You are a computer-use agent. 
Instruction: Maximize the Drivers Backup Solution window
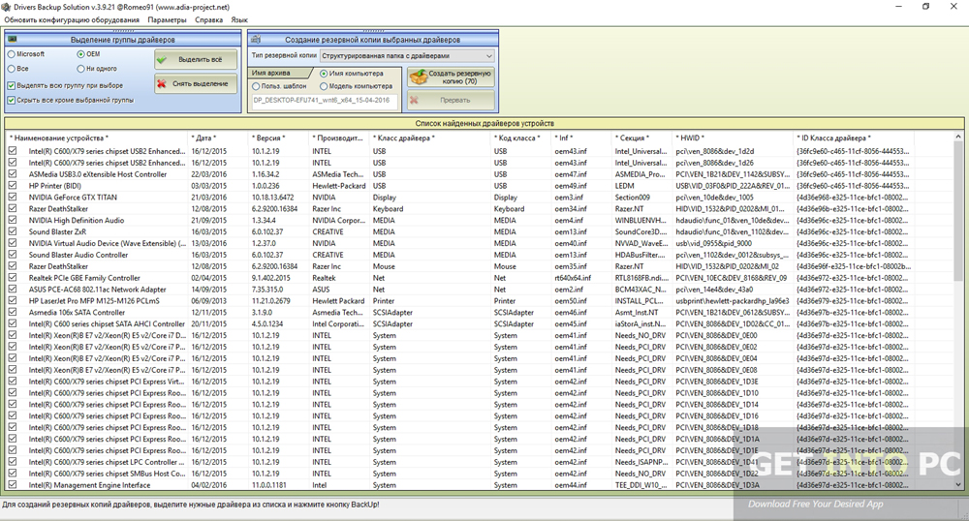click(x=925, y=6)
